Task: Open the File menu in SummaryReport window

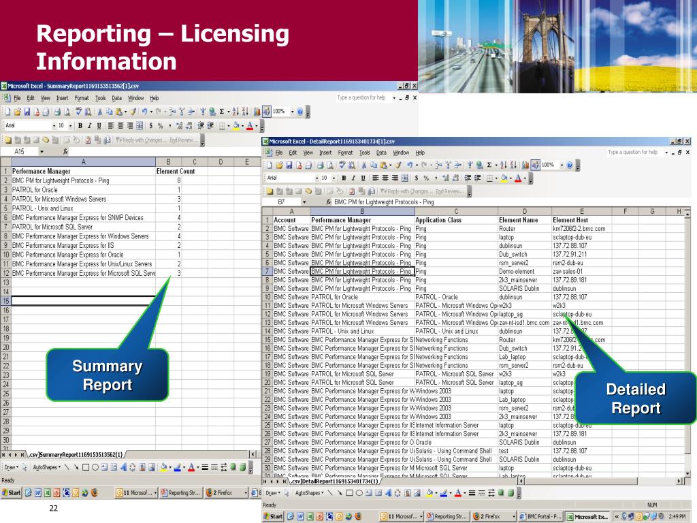Action: 17,98
